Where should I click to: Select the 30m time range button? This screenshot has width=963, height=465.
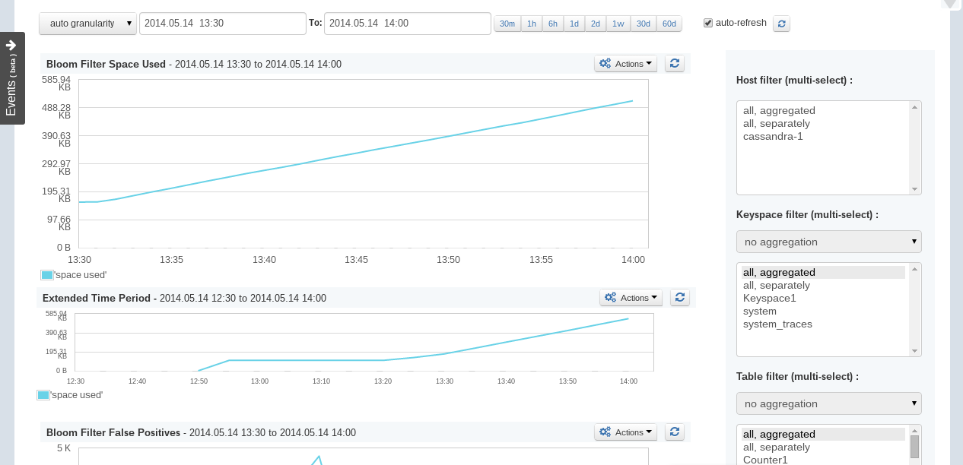tap(507, 24)
